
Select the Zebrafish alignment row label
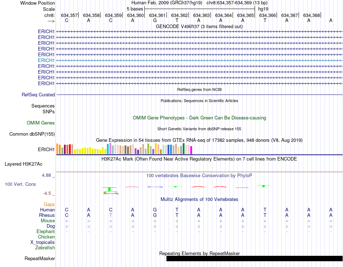pyautogui.click(x=45, y=248)
